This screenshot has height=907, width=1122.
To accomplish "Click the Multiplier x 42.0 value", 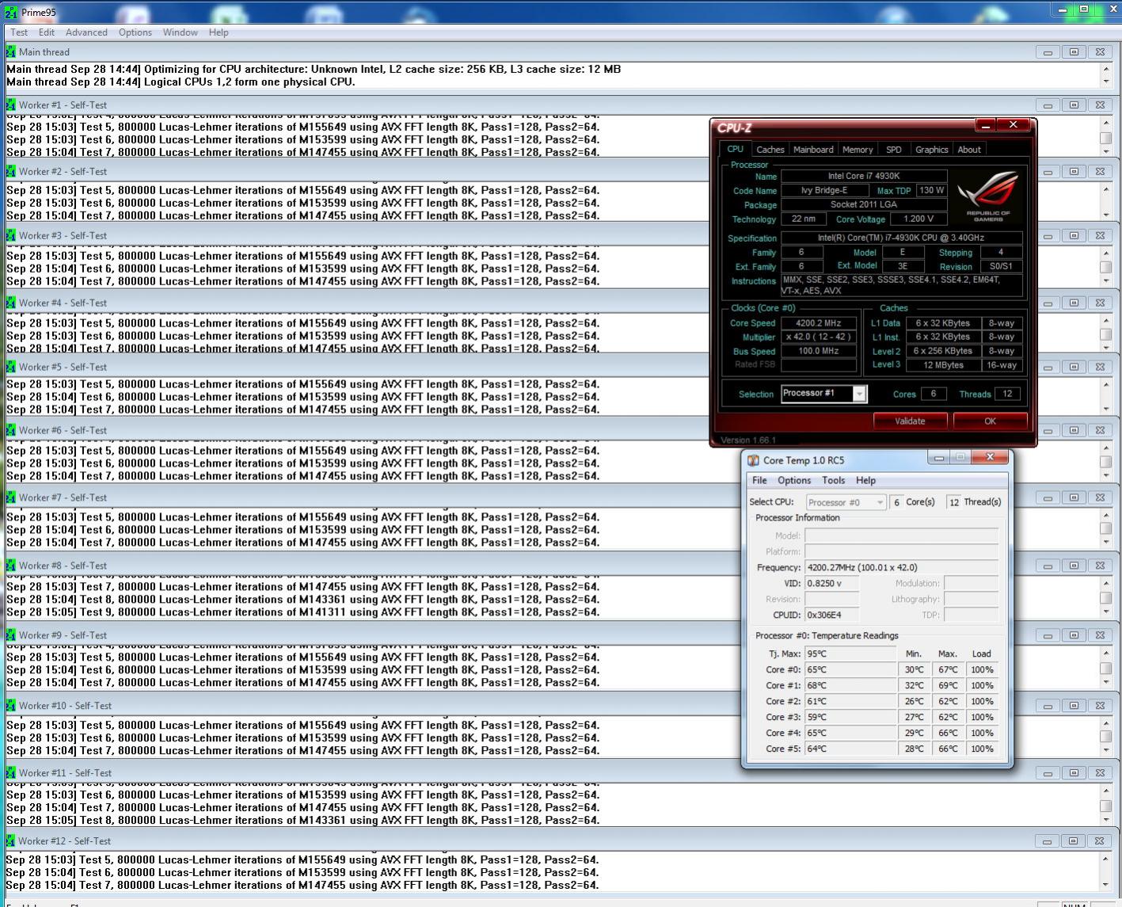I will (x=819, y=337).
